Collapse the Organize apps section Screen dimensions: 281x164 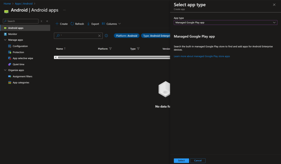click(x=5, y=70)
